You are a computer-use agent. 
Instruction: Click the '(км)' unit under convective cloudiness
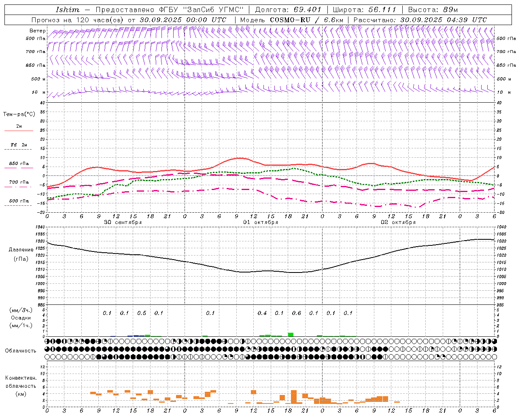[x=21, y=394]
